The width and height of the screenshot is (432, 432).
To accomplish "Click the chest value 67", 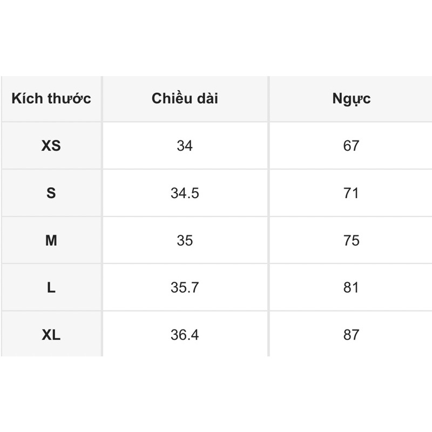I will click(351, 146).
